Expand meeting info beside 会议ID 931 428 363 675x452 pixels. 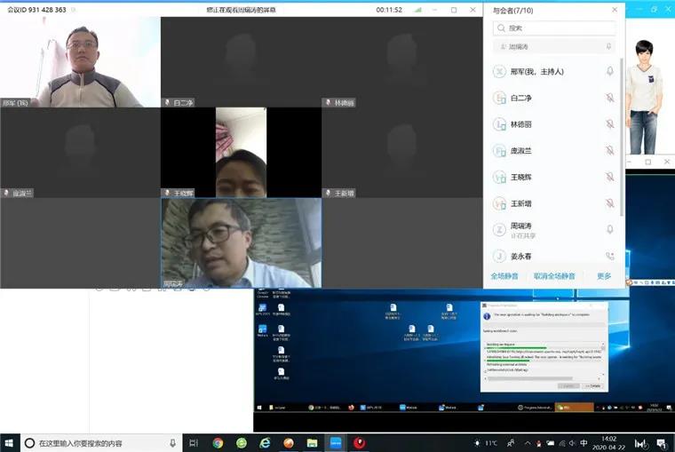tap(73, 10)
